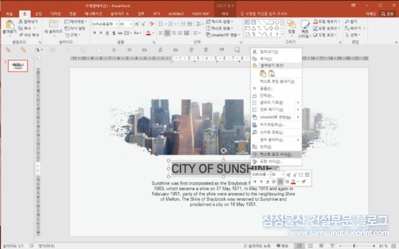Click Notes button in status bar

point(256,246)
